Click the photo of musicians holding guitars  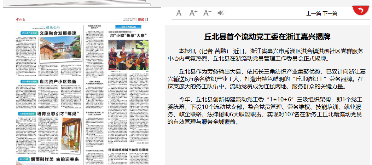[x=128, y=55]
